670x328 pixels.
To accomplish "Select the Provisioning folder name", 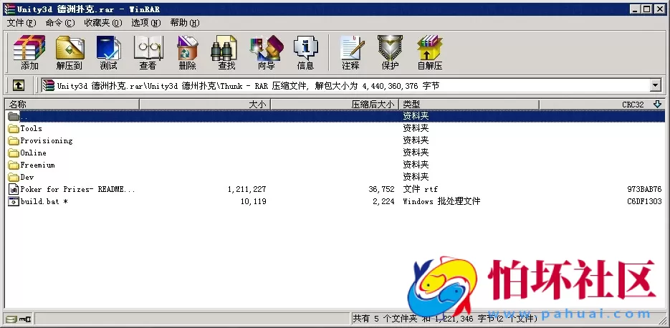I will point(47,140).
